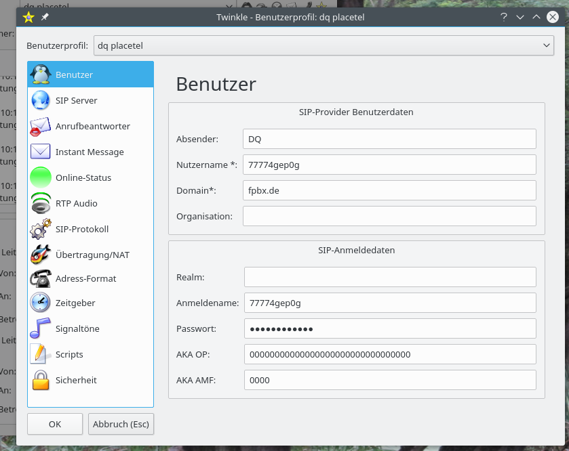Image resolution: width=569 pixels, height=451 pixels.
Task: Confirm with the OK button
Action: pyautogui.click(x=55, y=424)
